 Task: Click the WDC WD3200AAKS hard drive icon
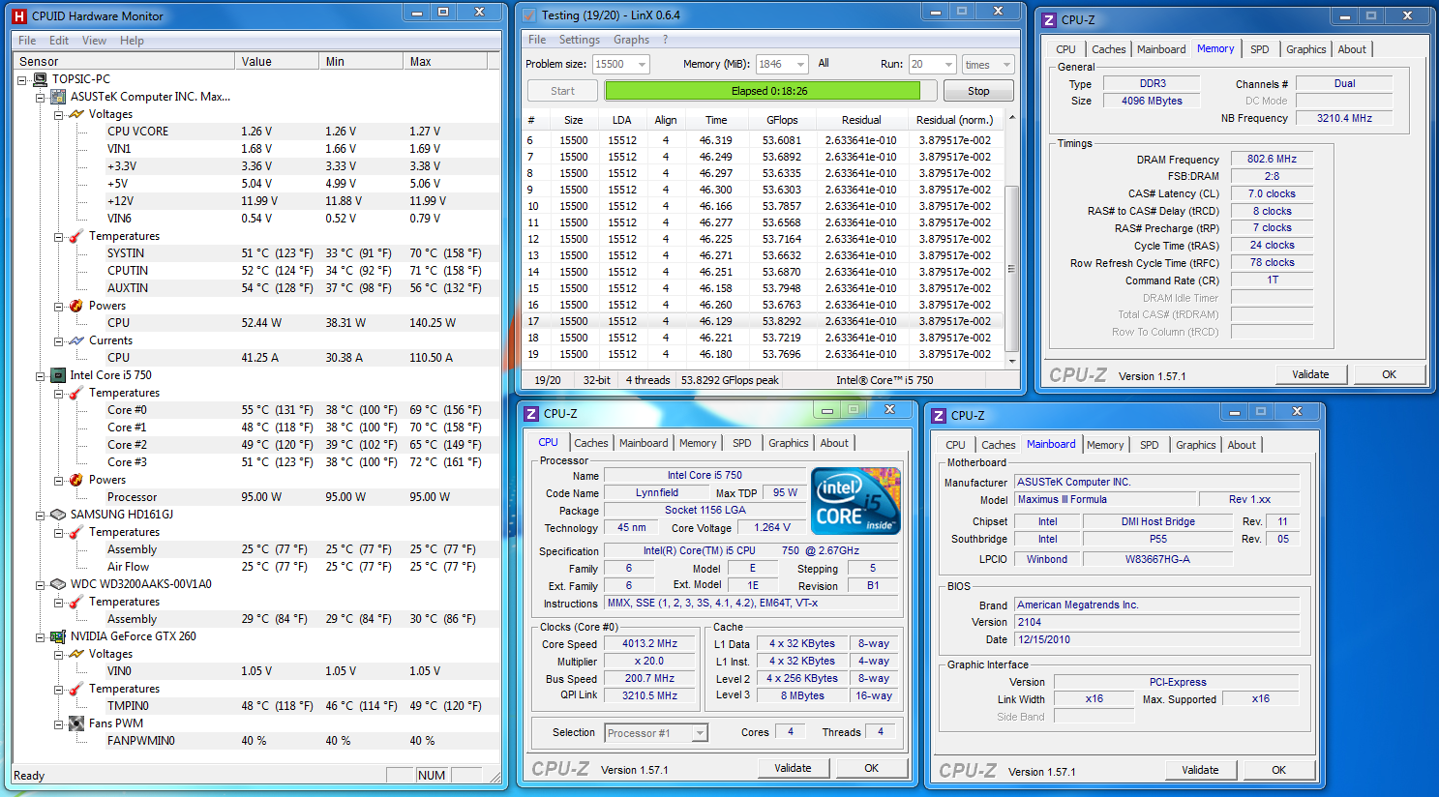click(x=58, y=584)
